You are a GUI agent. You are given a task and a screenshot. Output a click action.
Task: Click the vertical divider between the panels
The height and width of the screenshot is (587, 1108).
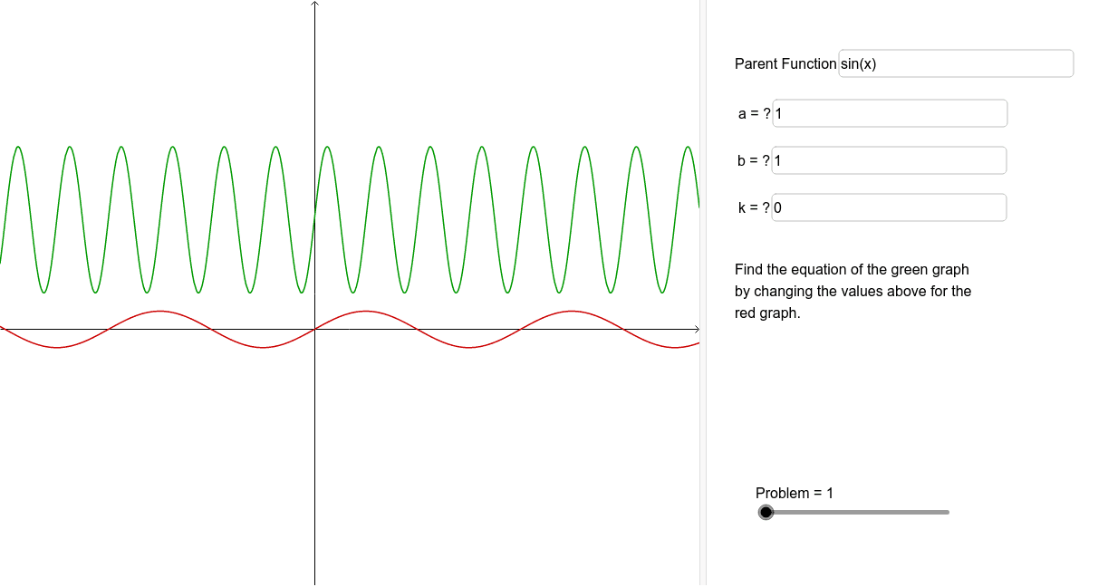pos(703,293)
